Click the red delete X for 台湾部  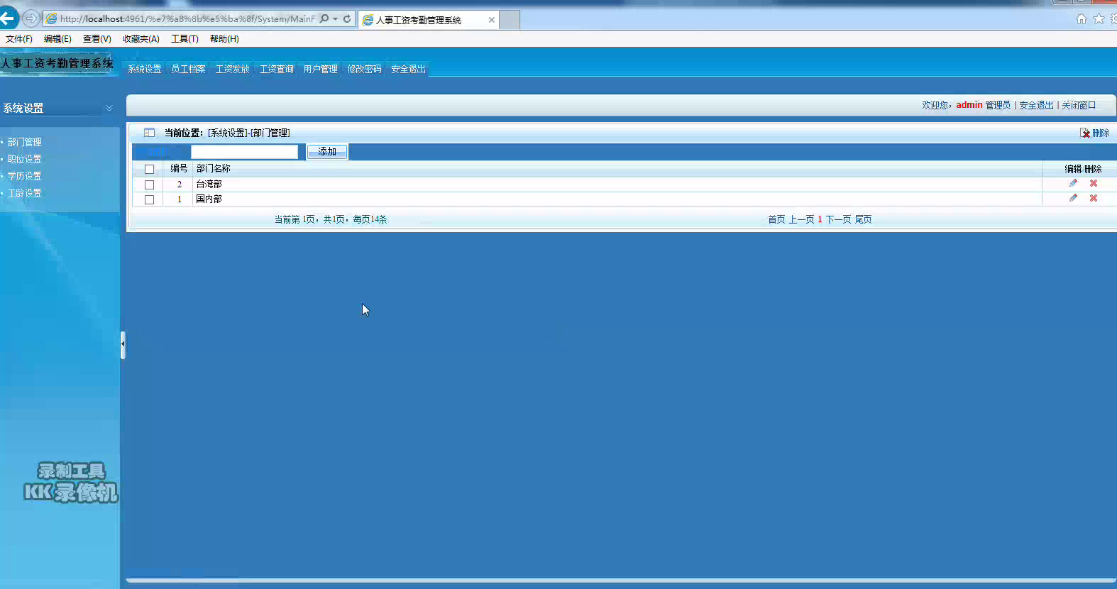click(x=1094, y=183)
